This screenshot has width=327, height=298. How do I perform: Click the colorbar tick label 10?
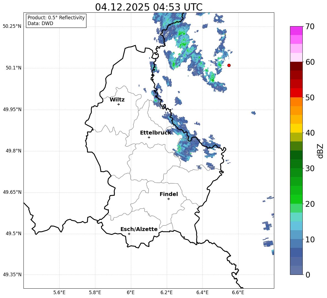(310, 239)
